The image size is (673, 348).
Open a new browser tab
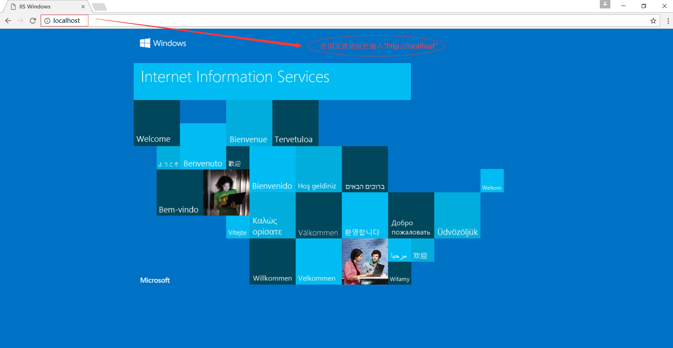pos(99,6)
